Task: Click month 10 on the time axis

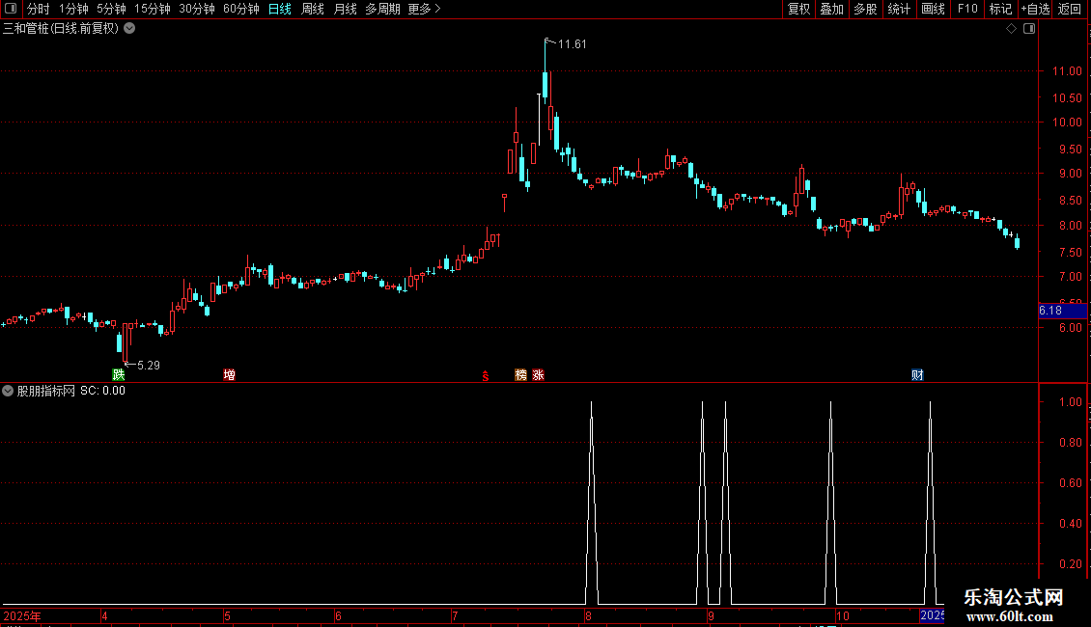Action: (843, 615)
